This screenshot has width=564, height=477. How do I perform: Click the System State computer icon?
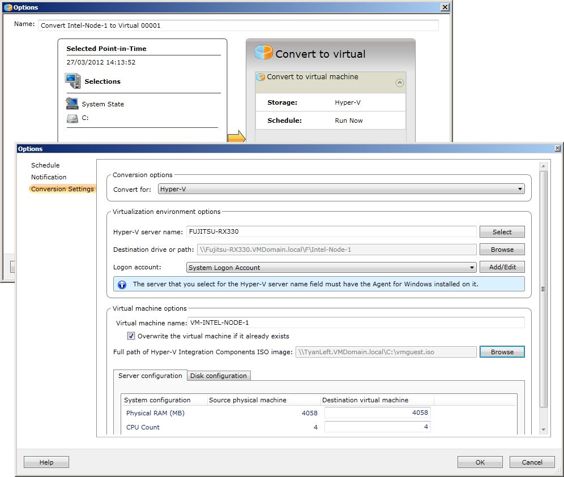[71, 104]
